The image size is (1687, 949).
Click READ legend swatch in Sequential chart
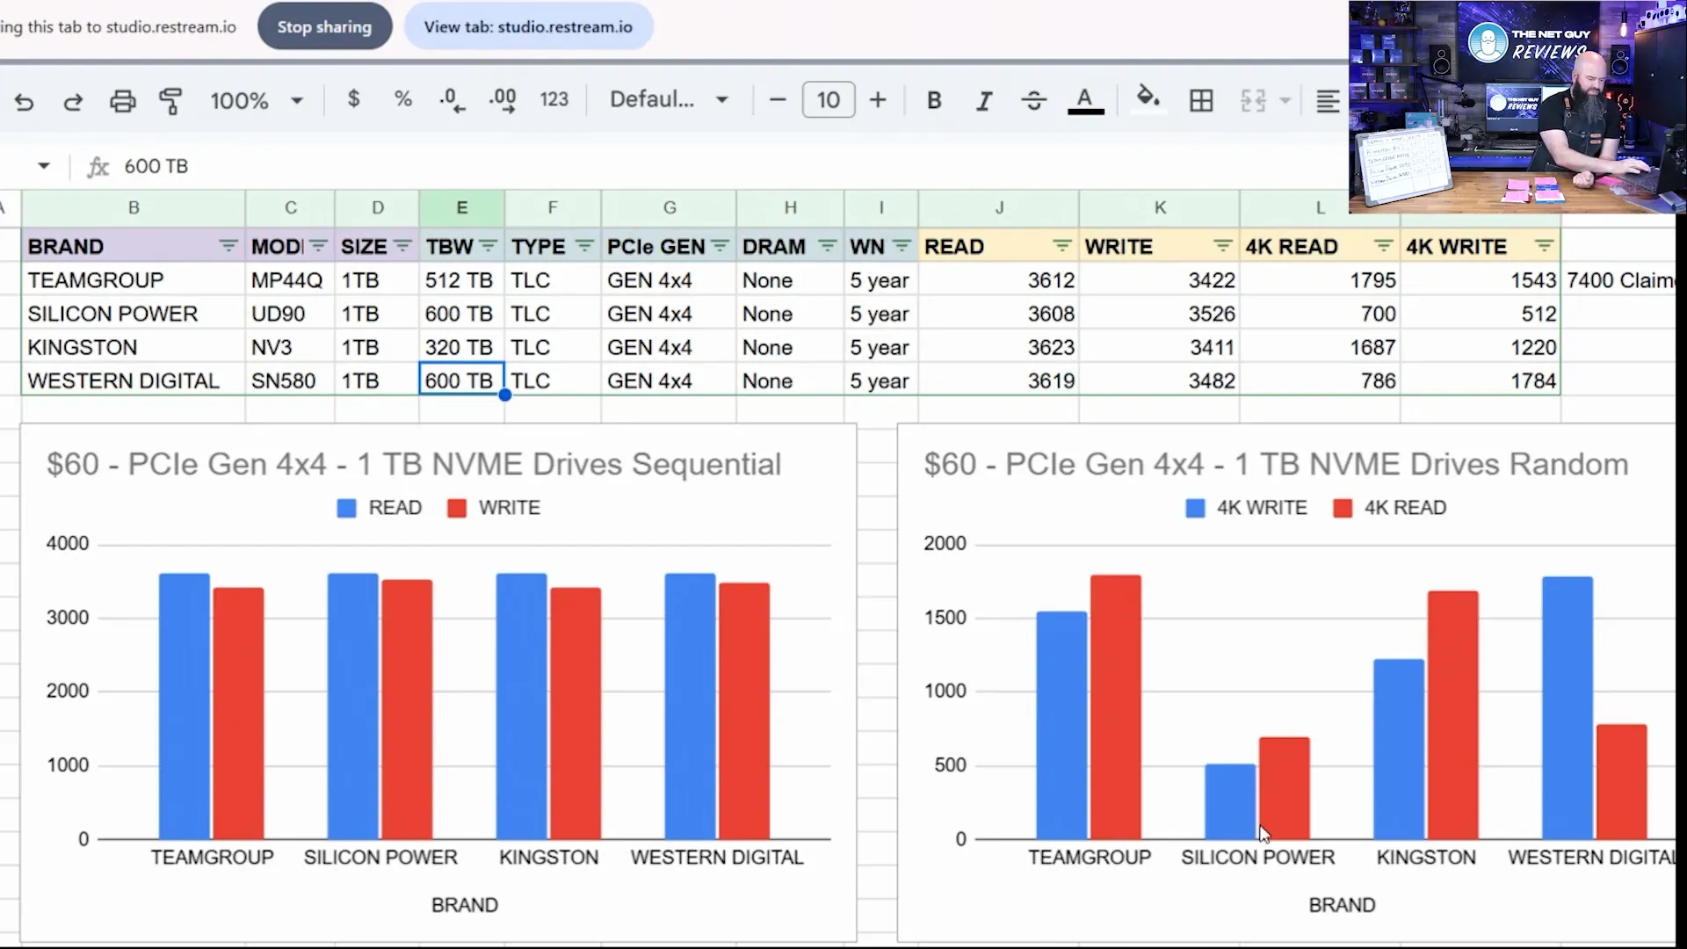tap(347, 508)
